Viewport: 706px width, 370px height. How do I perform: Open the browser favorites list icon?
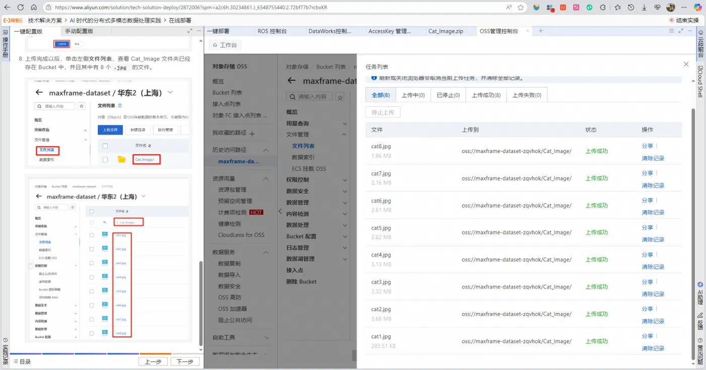click(x=618, y=8)
